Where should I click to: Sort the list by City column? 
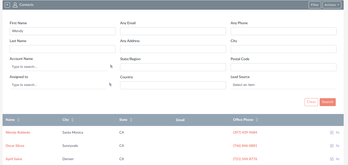pos(72,120)
